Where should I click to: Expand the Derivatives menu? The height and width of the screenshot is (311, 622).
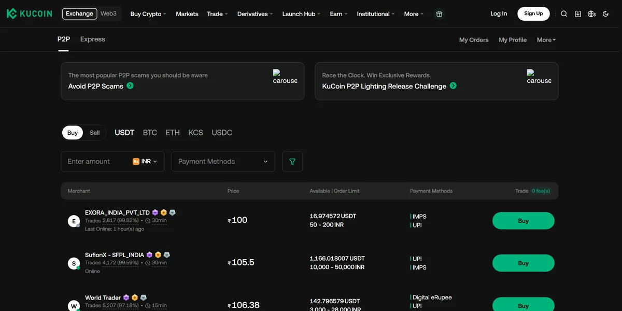click(255, 14)
